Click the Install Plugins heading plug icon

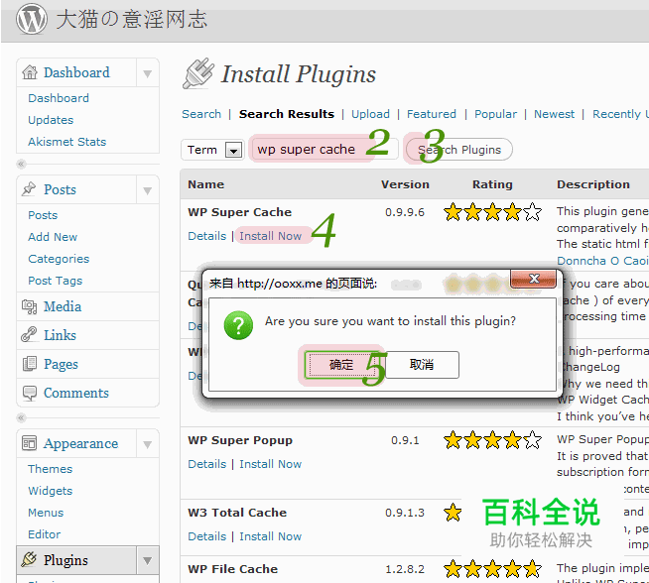pyautogui.click(x=198, y=73)
